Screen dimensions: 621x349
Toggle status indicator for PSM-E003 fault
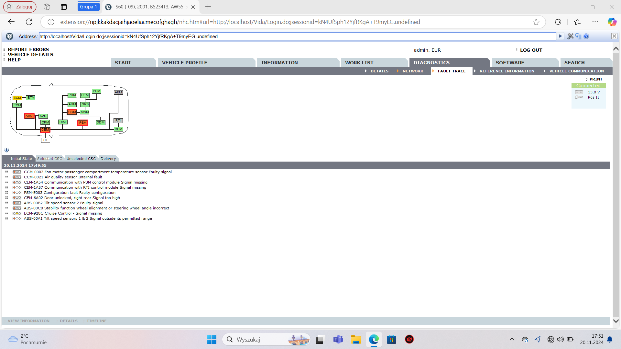17,193
